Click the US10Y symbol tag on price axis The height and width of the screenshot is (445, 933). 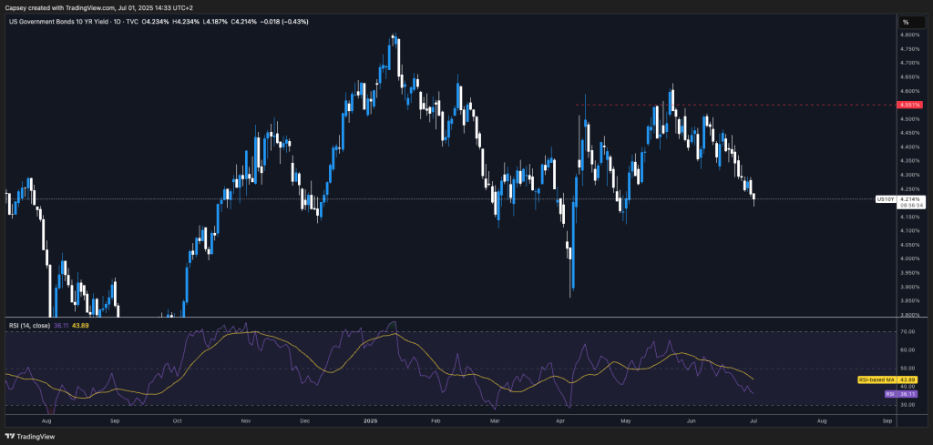point(883,198)
